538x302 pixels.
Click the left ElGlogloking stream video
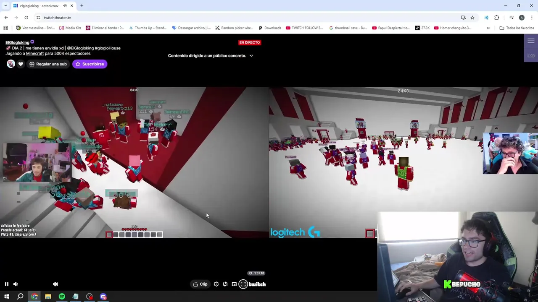(x=134, y=162)
